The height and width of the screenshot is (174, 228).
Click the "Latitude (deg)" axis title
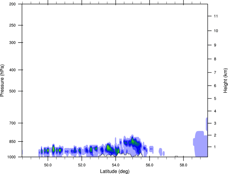coord(115,171)
